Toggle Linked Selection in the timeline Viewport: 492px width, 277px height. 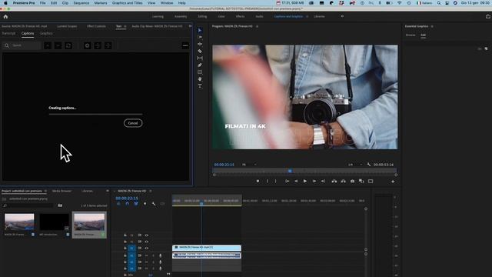tap(136, 204)
